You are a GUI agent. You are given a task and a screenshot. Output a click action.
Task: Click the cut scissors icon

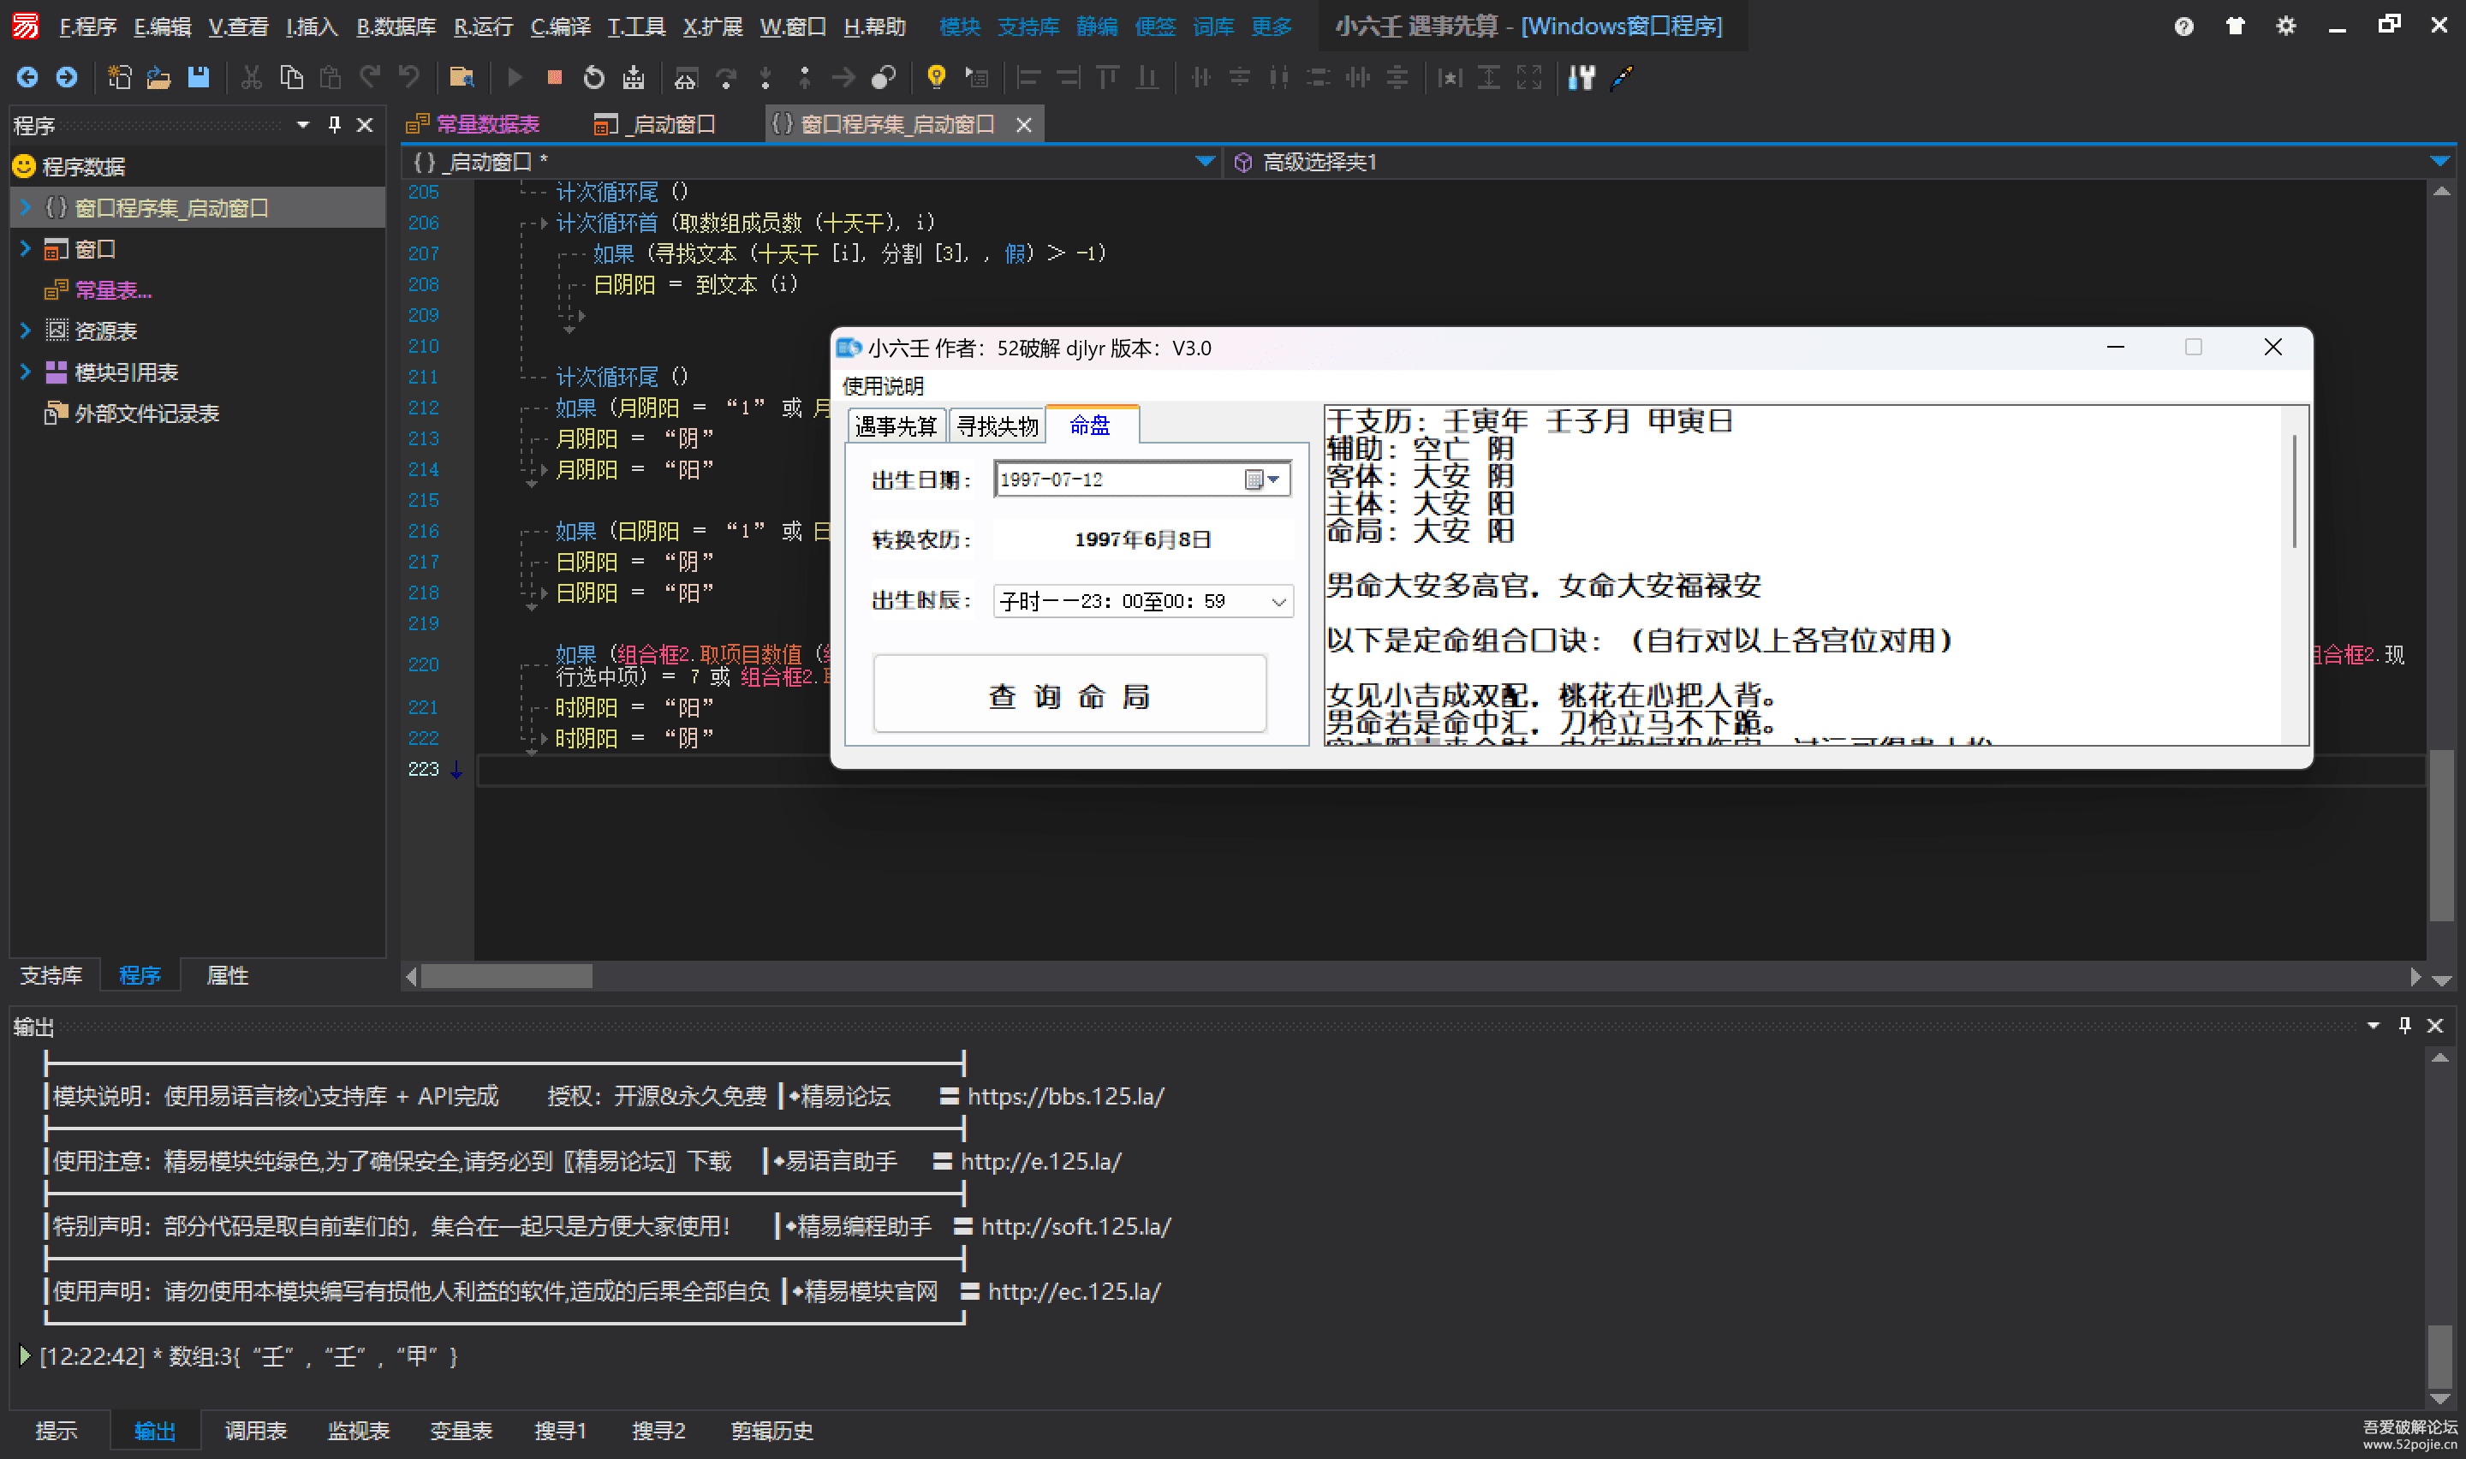tap(252, 77)
